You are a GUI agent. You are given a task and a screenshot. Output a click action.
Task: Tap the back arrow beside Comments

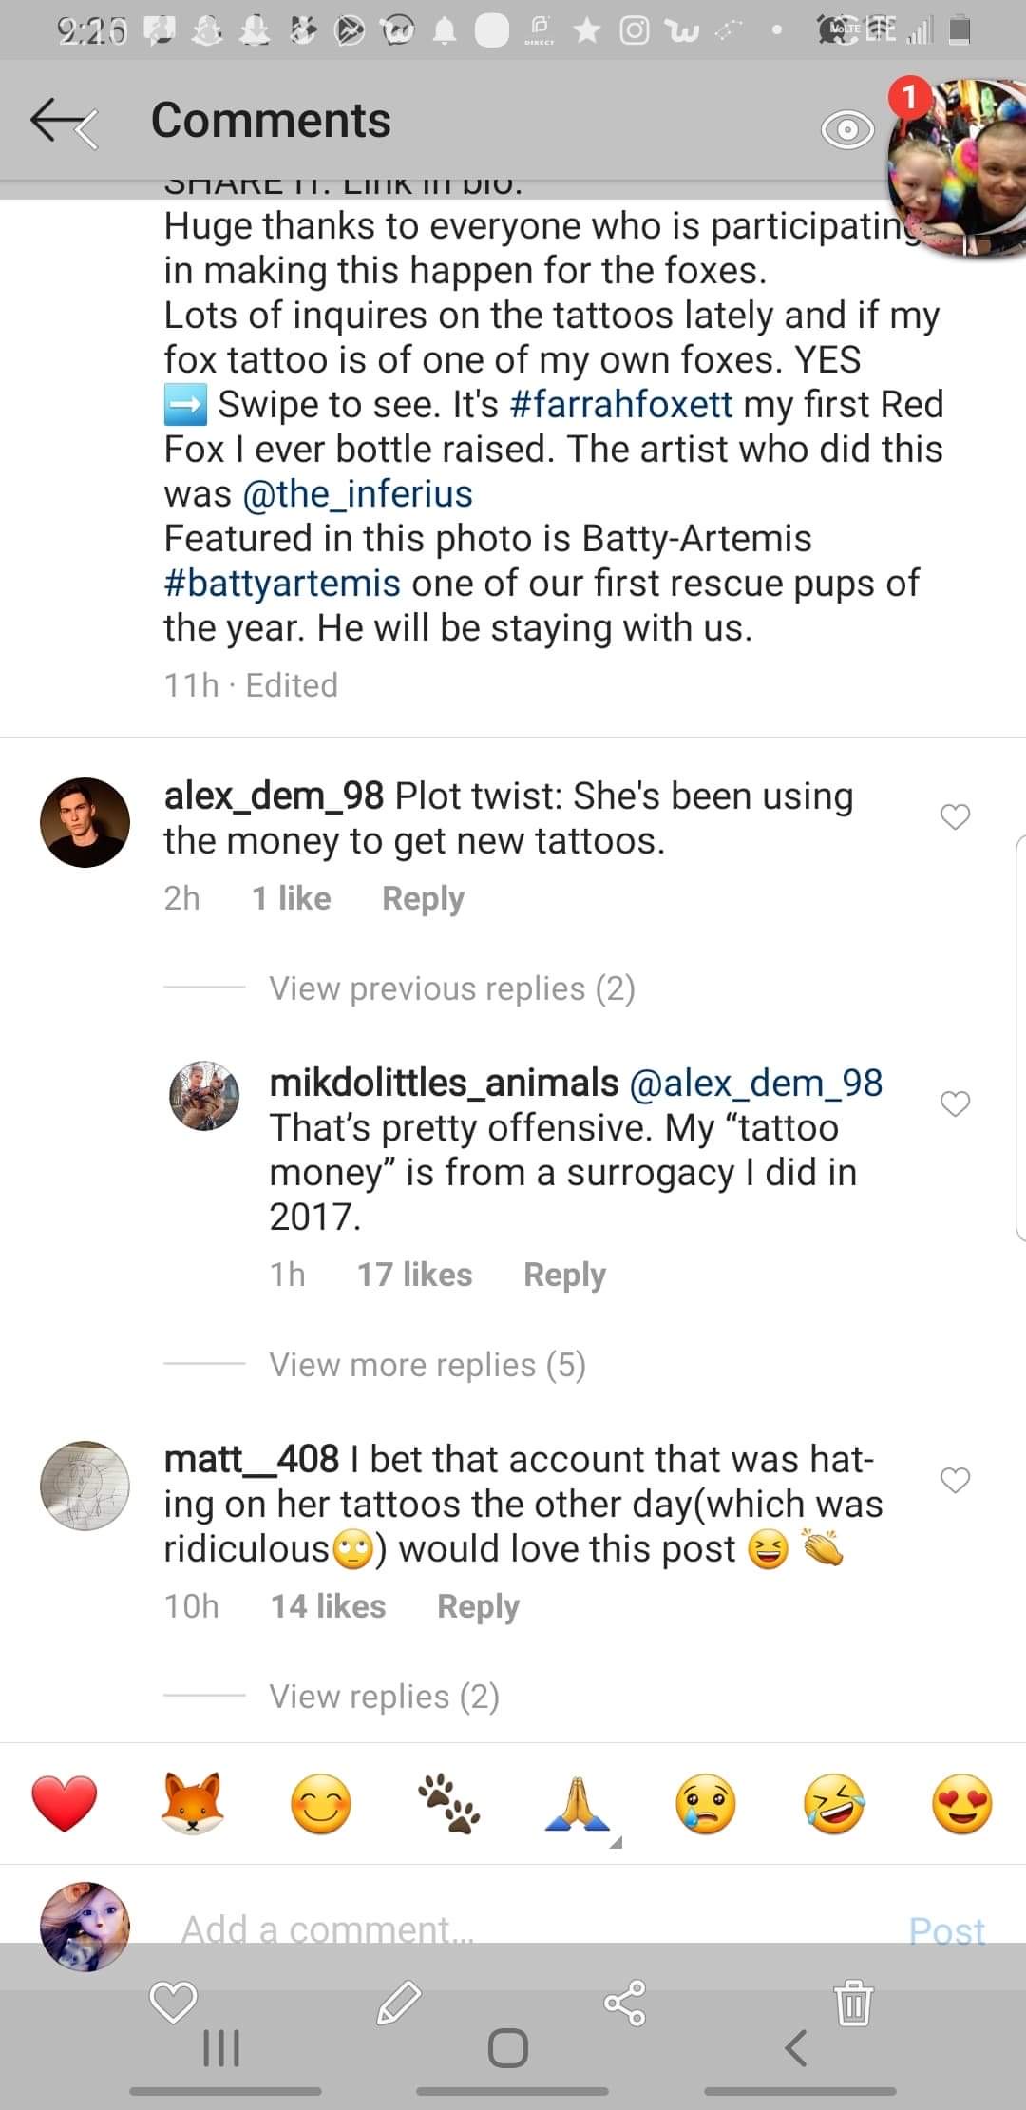pos(64,123)
